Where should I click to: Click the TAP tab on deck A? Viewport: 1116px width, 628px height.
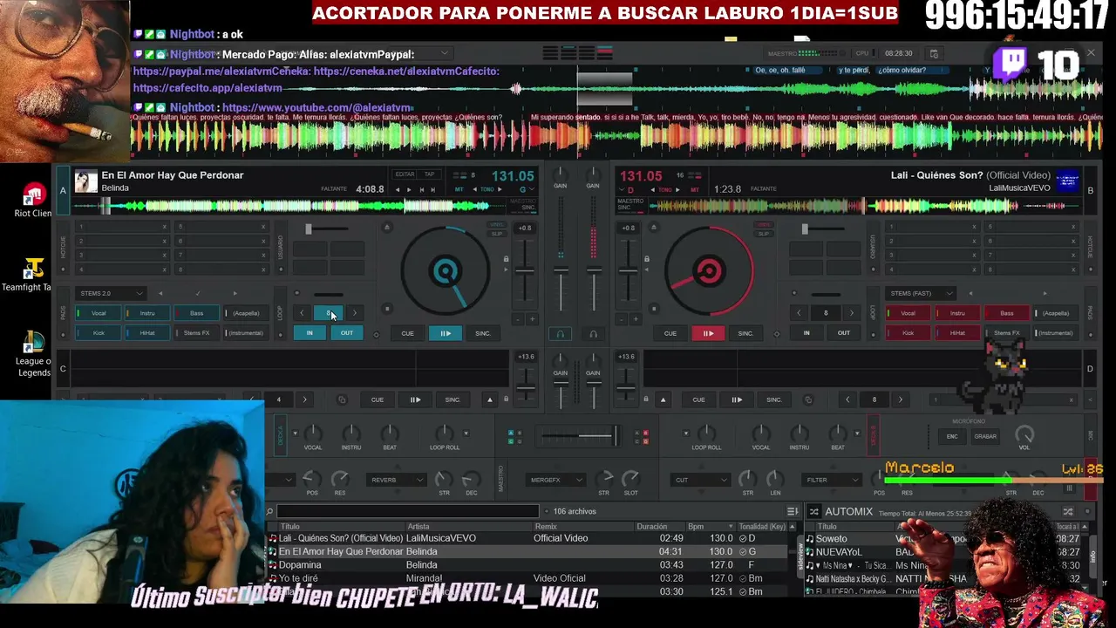coord(429,174)
